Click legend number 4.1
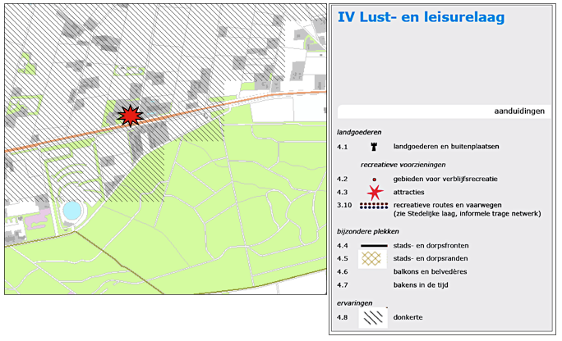Screen dimensions: 562x341 [x=342, y=147]
